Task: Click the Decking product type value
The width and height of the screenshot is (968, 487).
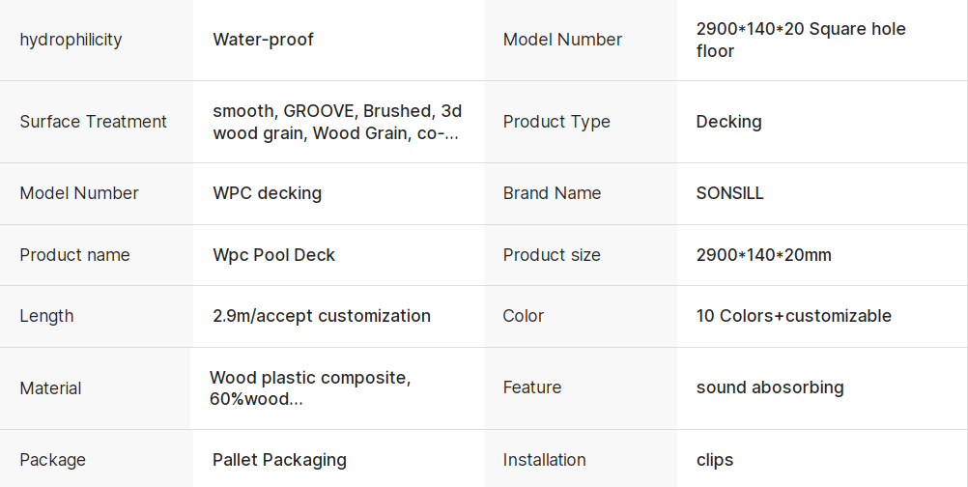Action: pyautogui.click(x=728, y=122)
